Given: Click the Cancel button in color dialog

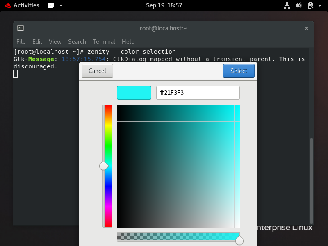Looking at the screenshot, I should coord(97,71).
